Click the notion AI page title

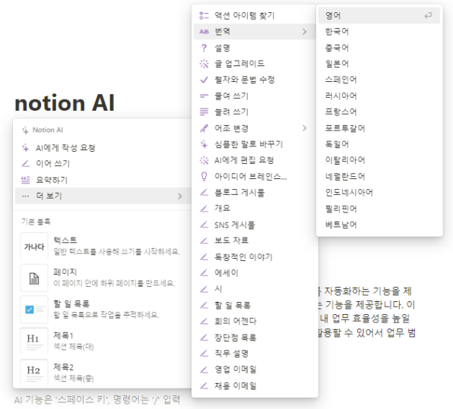pyautogui.click(x=65, y=103)
